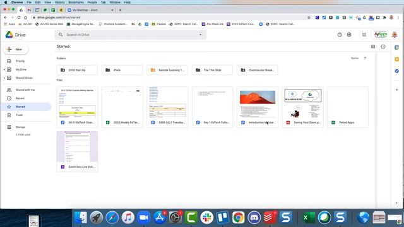The image size is (404, 227).
Task: Open Shared with me
Action: [x=25, y=90]
